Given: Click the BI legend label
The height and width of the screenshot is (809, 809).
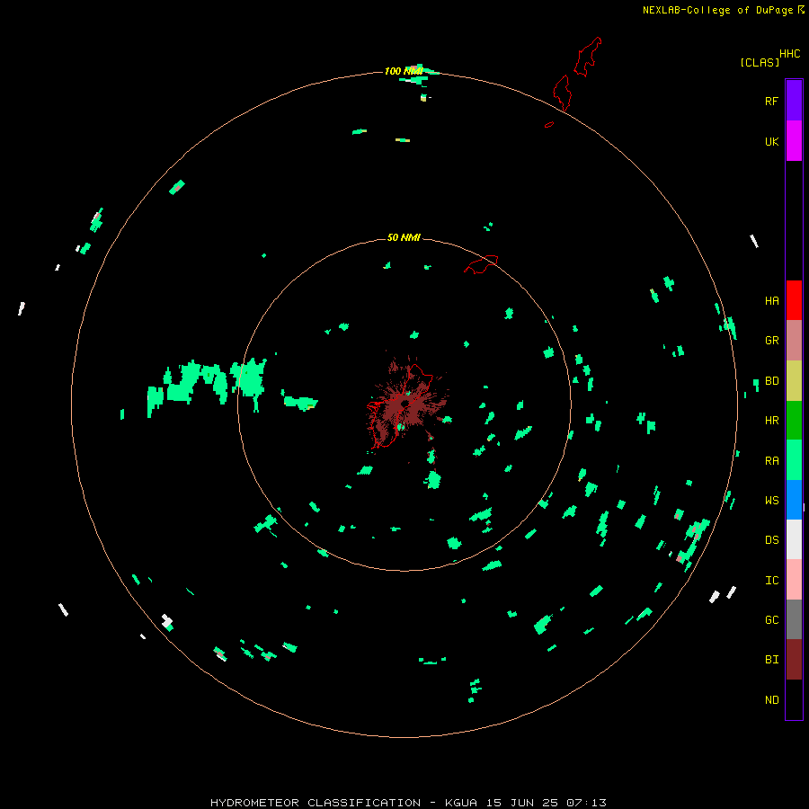Looking at the screenshot, I should click(x=771, y=660).
